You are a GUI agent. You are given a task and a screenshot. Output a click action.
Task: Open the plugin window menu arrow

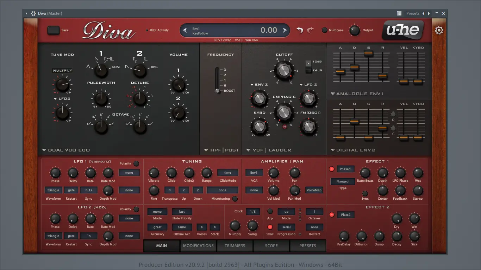click(x=26, y=13)
